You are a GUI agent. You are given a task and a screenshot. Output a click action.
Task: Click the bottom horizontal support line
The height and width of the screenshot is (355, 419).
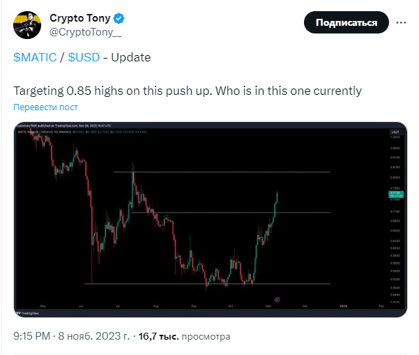click(x=207, y=284)
